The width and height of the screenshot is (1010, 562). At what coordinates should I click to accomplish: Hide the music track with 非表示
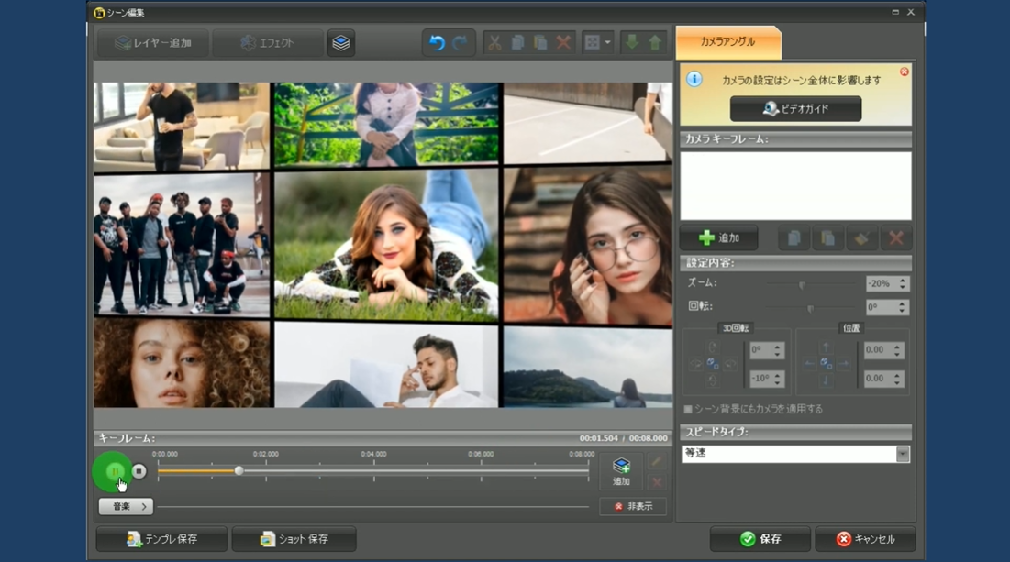coord(633,506)
